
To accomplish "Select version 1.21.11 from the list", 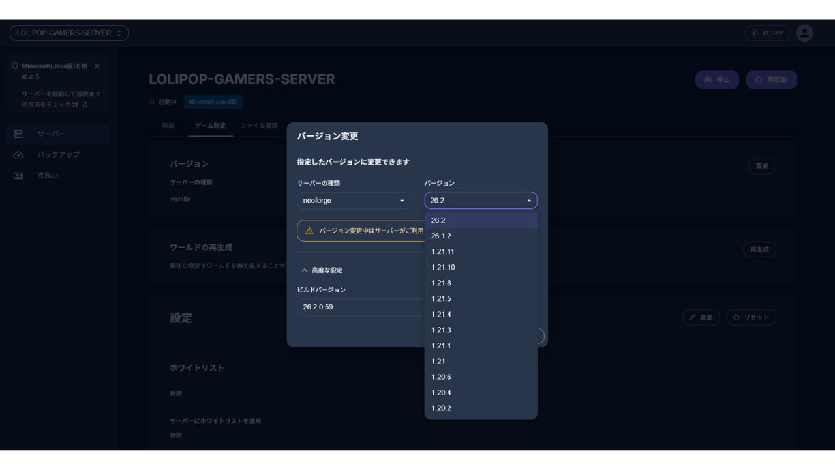I will pyautogui.click(x=481, y=251).
